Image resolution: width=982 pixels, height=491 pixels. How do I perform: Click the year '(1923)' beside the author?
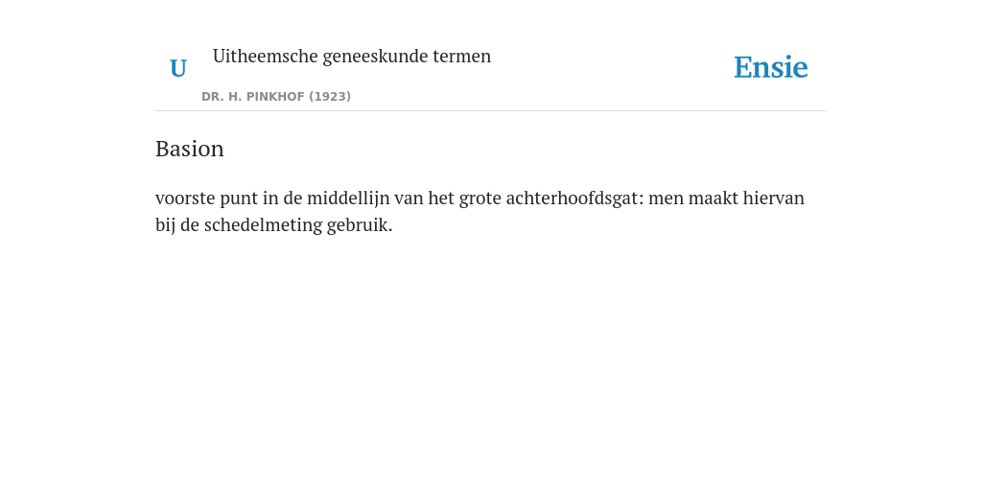tap(330, 97)
